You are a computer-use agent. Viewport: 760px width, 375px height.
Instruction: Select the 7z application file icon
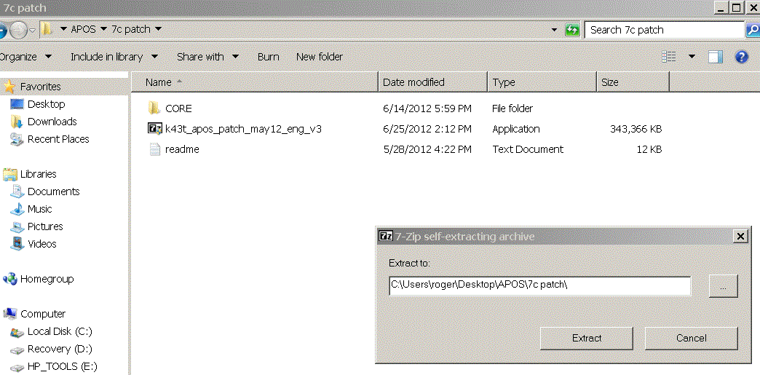[154, 129]
